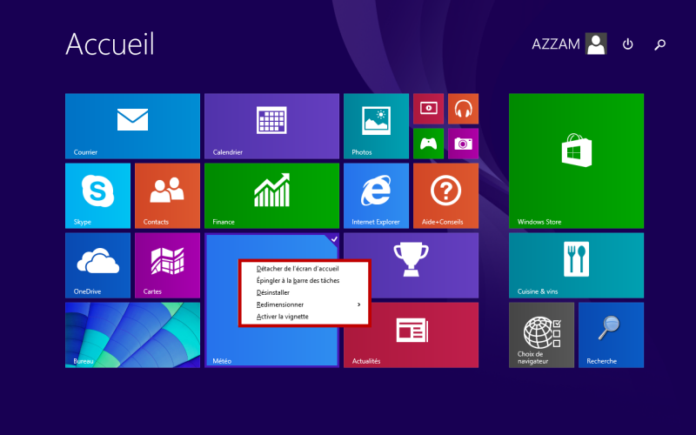This screenshot has width=696, height=435.
Task: Open the Cartes maps tile
Action: click(167, 265)
